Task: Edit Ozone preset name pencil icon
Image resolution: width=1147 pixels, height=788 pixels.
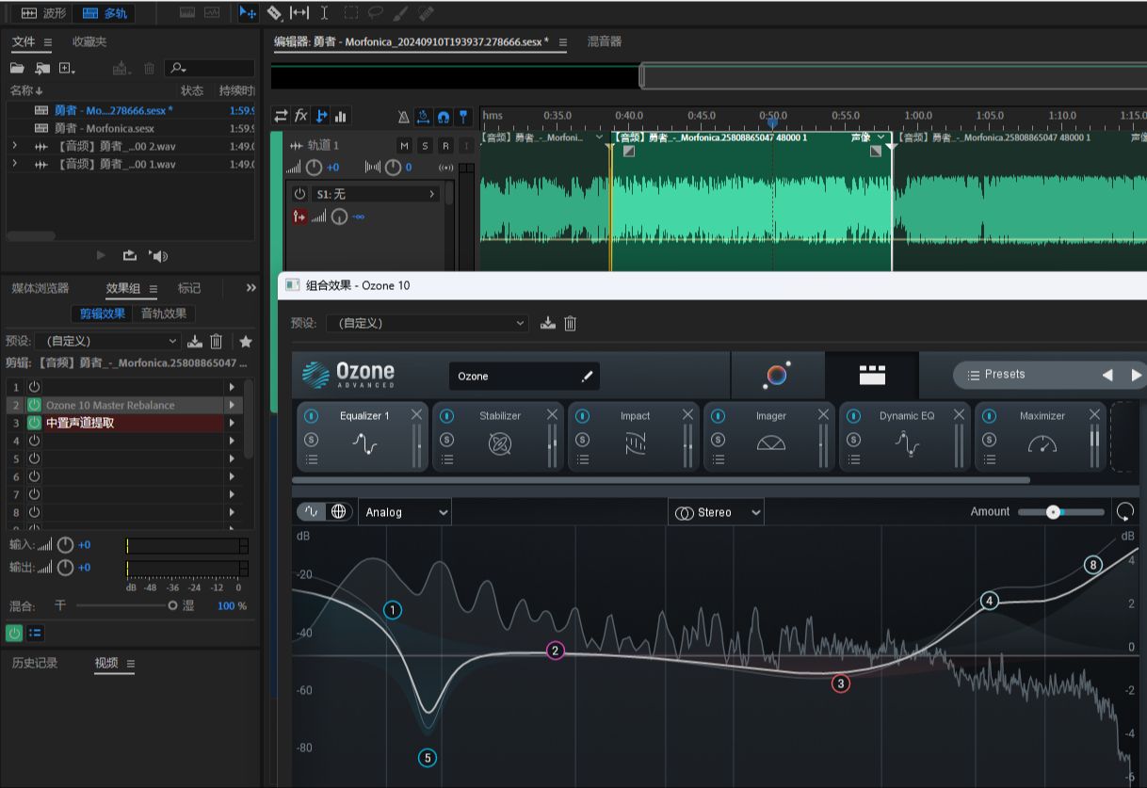Action: point(588,377)
